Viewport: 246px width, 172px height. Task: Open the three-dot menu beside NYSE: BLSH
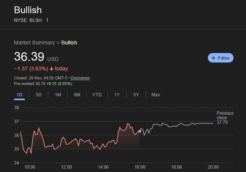pos(47,20)
